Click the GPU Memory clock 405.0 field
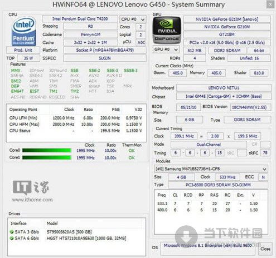This screenshot has width=276, height=258. [216, 73]
